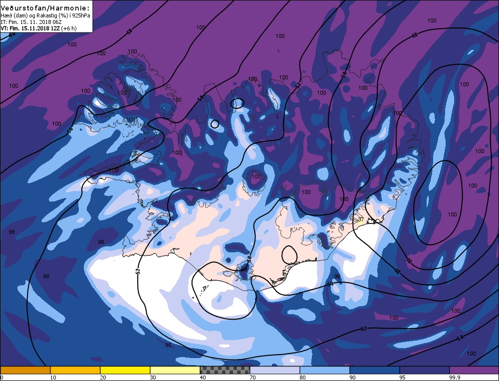The width and height of the screenshot is (499, 381).
Task: Click the '80' tick label on the legend
Action: point(303,378)
